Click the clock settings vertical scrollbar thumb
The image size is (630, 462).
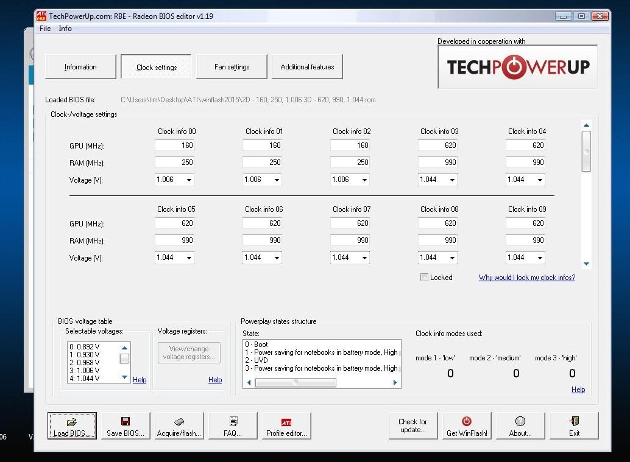pyautogui.click(x=586, y=152)
